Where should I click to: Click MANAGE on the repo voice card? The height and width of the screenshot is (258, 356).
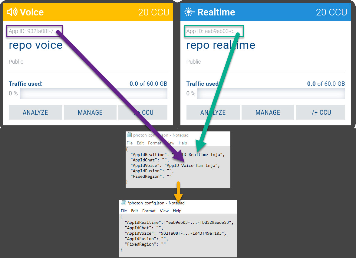[x=90, y=112]
